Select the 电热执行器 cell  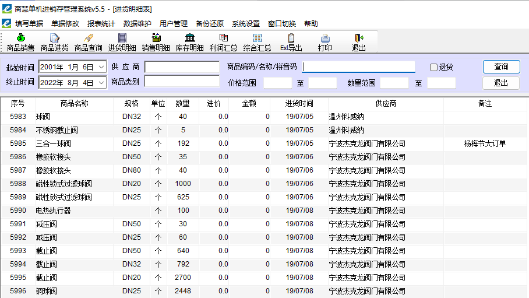tap(74, 211)
